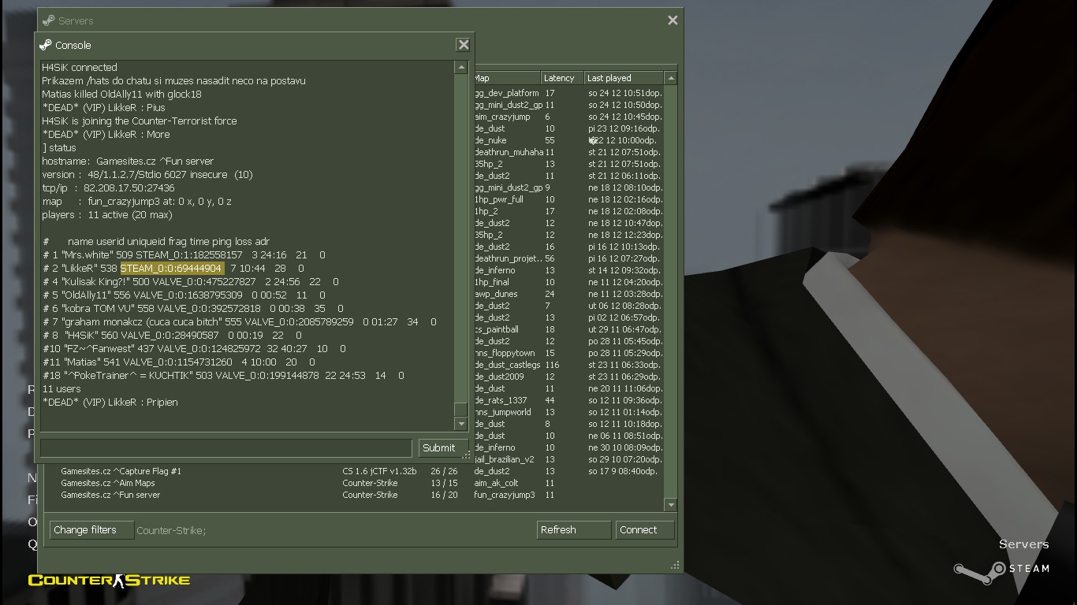Close the Servers browser window
The width and height of the screenshot is (1077, 605).
[x=673, y=20]
